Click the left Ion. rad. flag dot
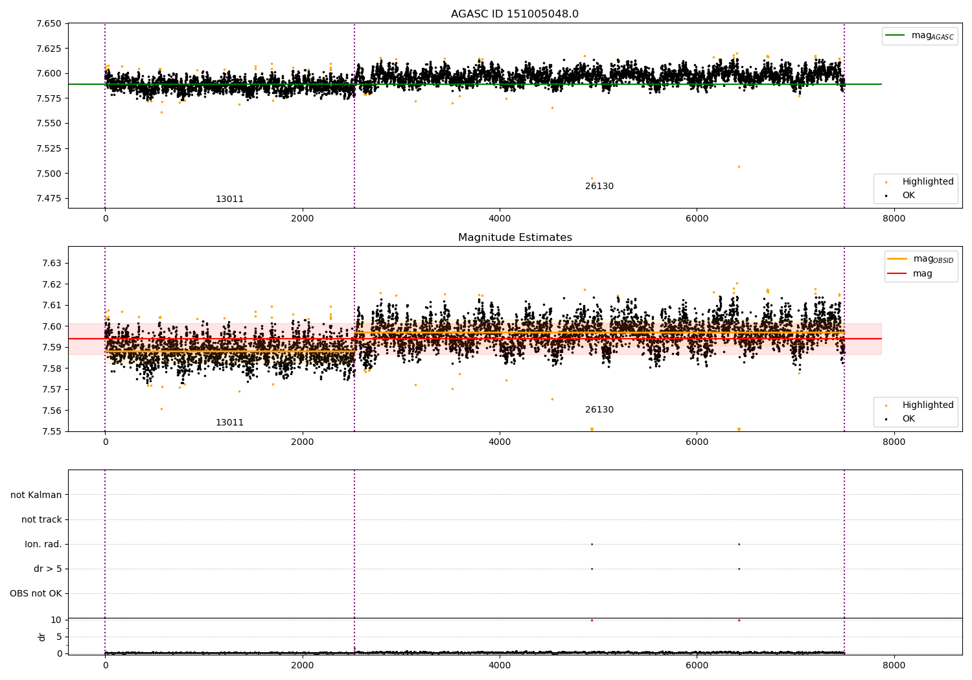This screenshot has height=680, width=972. tap(592, 544)
